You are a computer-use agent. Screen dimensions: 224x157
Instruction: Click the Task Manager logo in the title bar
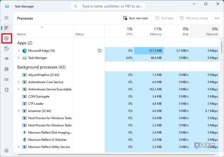(6, 6)
